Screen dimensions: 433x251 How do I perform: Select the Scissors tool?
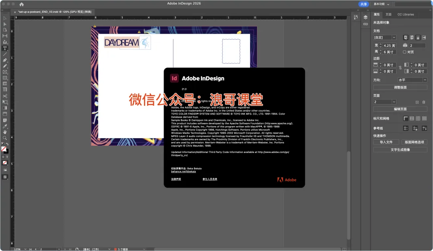click(x=5, y=96)
